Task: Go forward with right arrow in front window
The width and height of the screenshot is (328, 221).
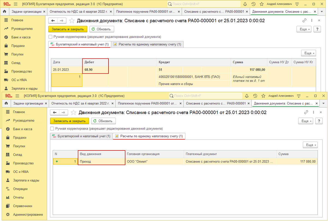Action: 64,112
